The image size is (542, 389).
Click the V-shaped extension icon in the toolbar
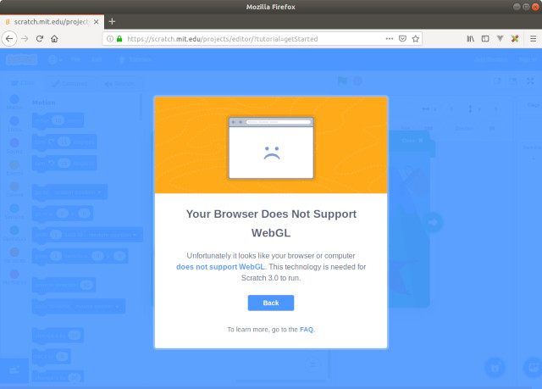pyautogui.click(x=500, y=39)
